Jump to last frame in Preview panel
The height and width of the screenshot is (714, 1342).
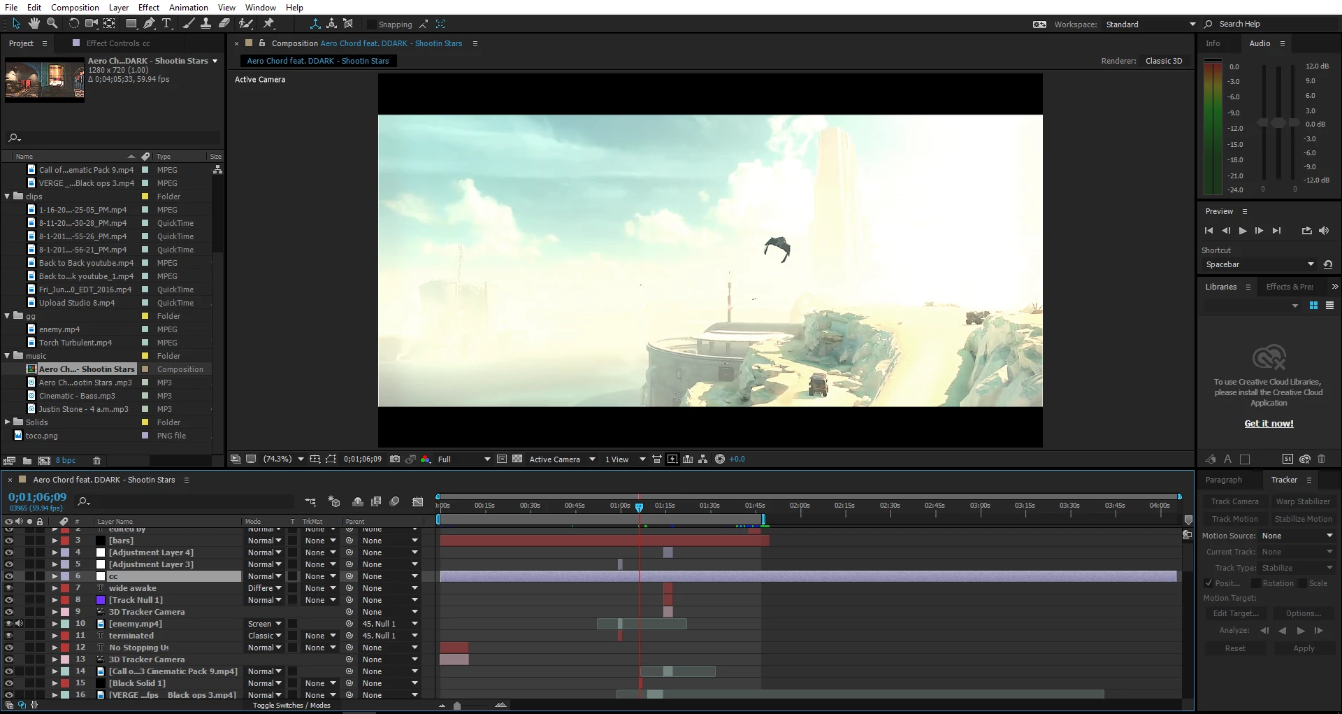coord(1277,231)
